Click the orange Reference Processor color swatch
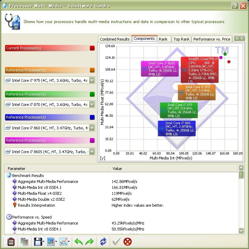Image resolution: width=249 pixels, height=249 pixels. pyautogui.click(x=92, y=70)
